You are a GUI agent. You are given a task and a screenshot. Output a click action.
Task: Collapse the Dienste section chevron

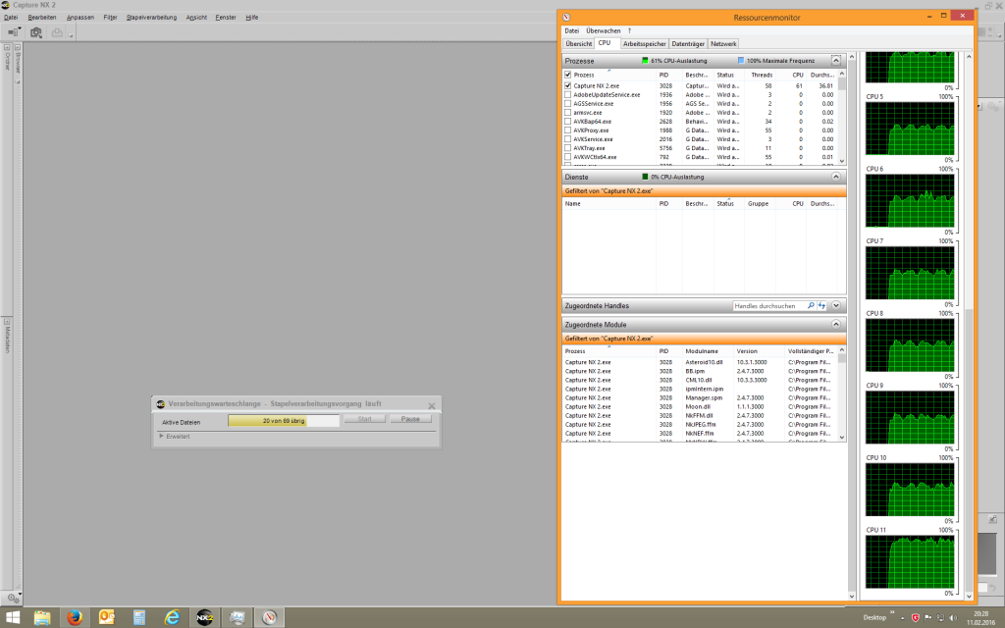836,177
